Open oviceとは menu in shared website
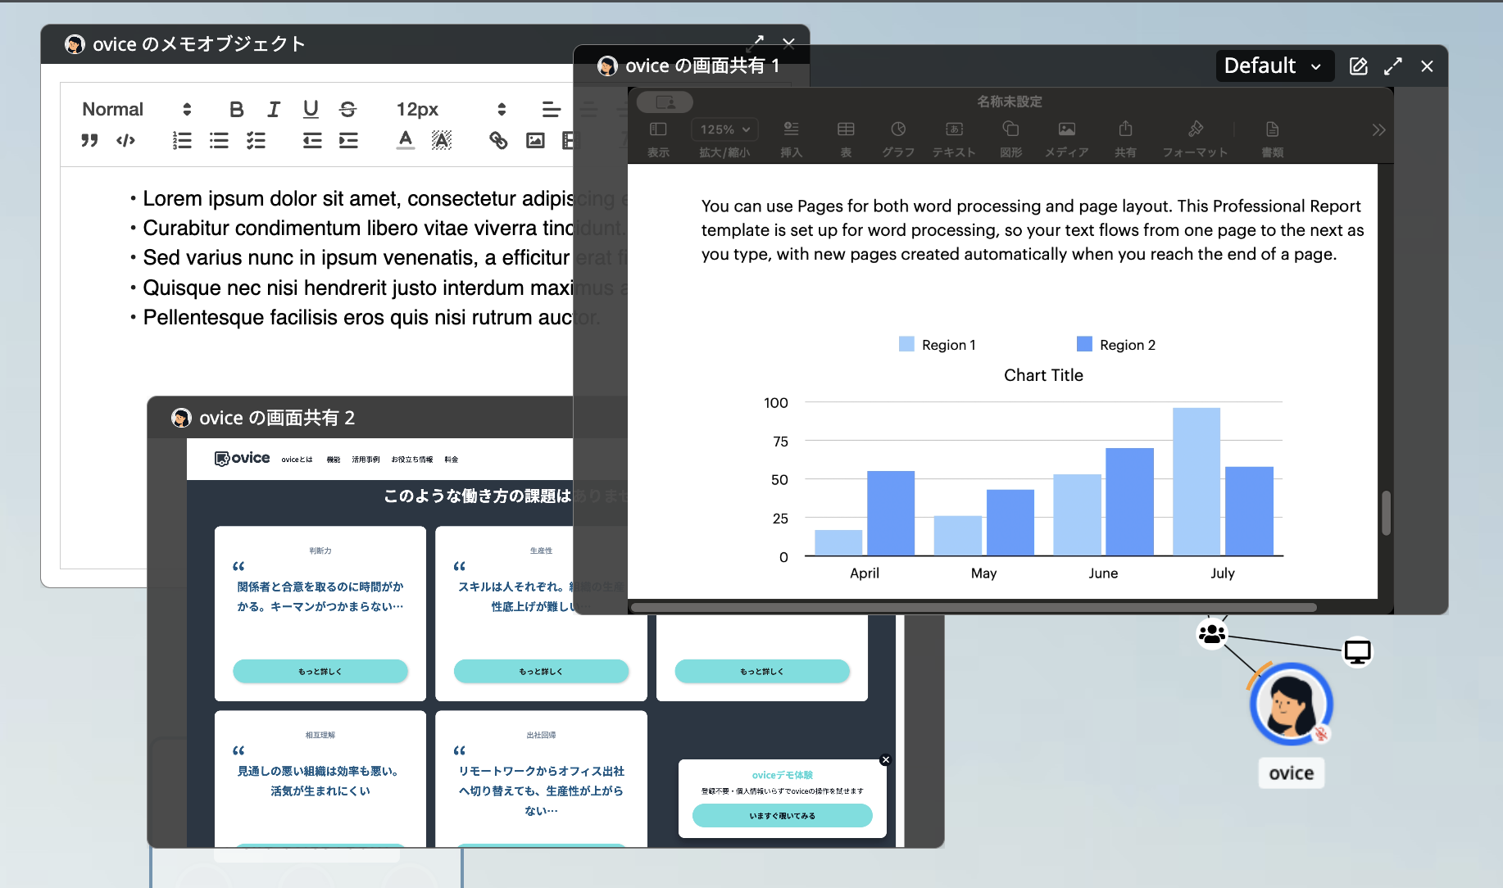 click(297, 460)
